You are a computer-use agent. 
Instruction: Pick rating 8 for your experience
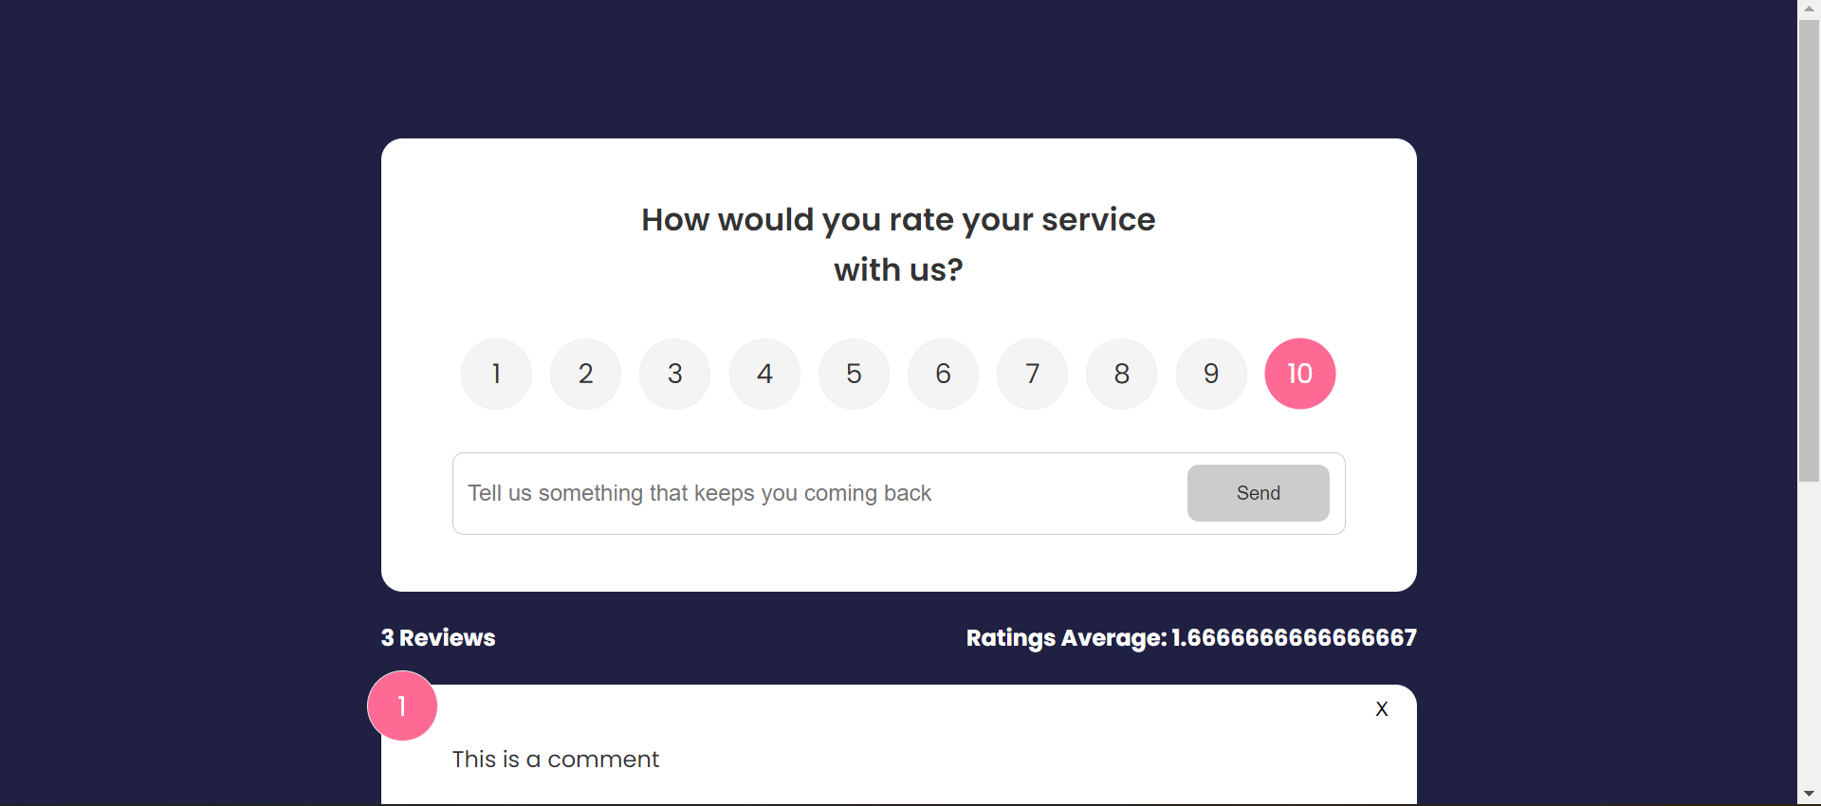pyautogui.click(x=1121, y=374)
